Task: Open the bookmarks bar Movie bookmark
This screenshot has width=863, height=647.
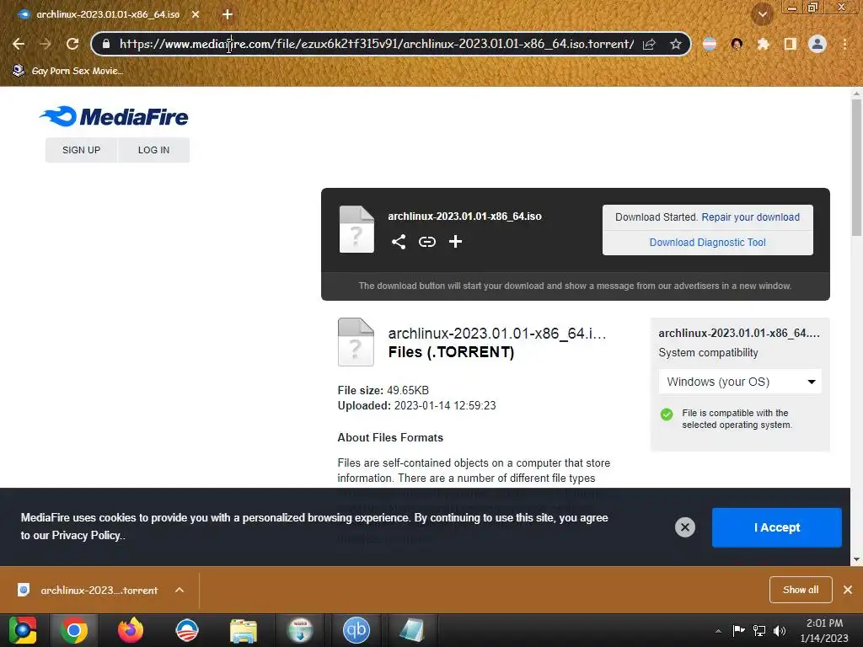Action: pos(67,71)
